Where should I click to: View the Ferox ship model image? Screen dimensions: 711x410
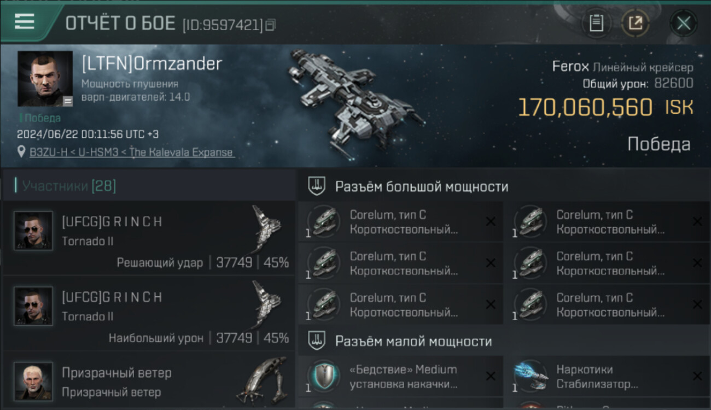[355, 99]
